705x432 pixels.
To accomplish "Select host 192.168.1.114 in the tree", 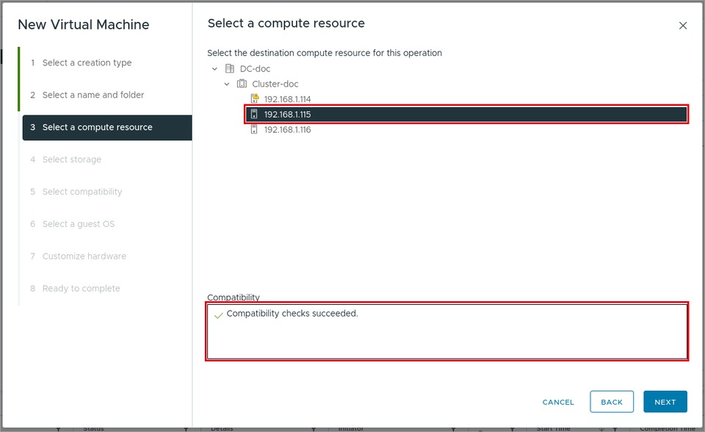I will [287, 99].
